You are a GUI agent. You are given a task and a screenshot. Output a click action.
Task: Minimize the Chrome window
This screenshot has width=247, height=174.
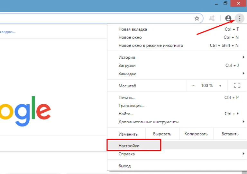(x=216, y=4)
